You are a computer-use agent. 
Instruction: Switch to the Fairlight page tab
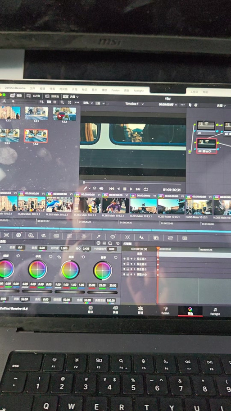coord(215,312)
